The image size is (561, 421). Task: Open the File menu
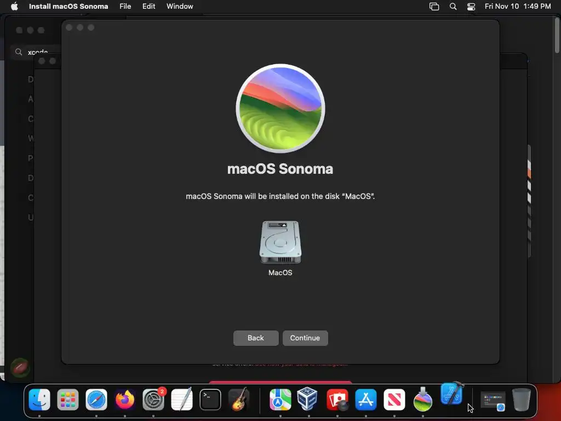point(125,7)
